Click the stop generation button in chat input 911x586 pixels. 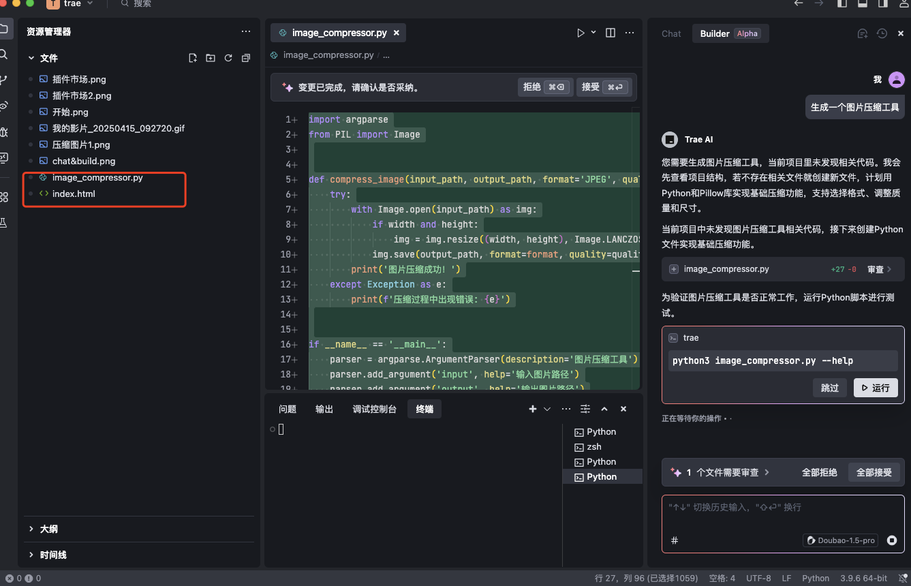coord(892,540)
